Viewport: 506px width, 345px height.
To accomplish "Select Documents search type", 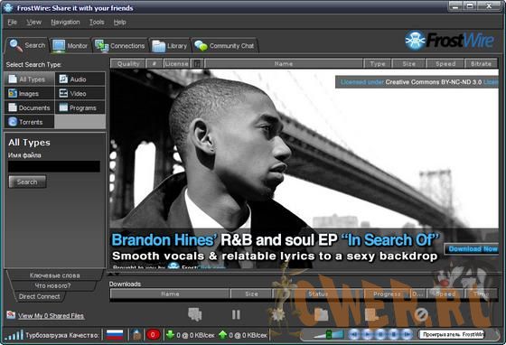I will click(29, 107).
